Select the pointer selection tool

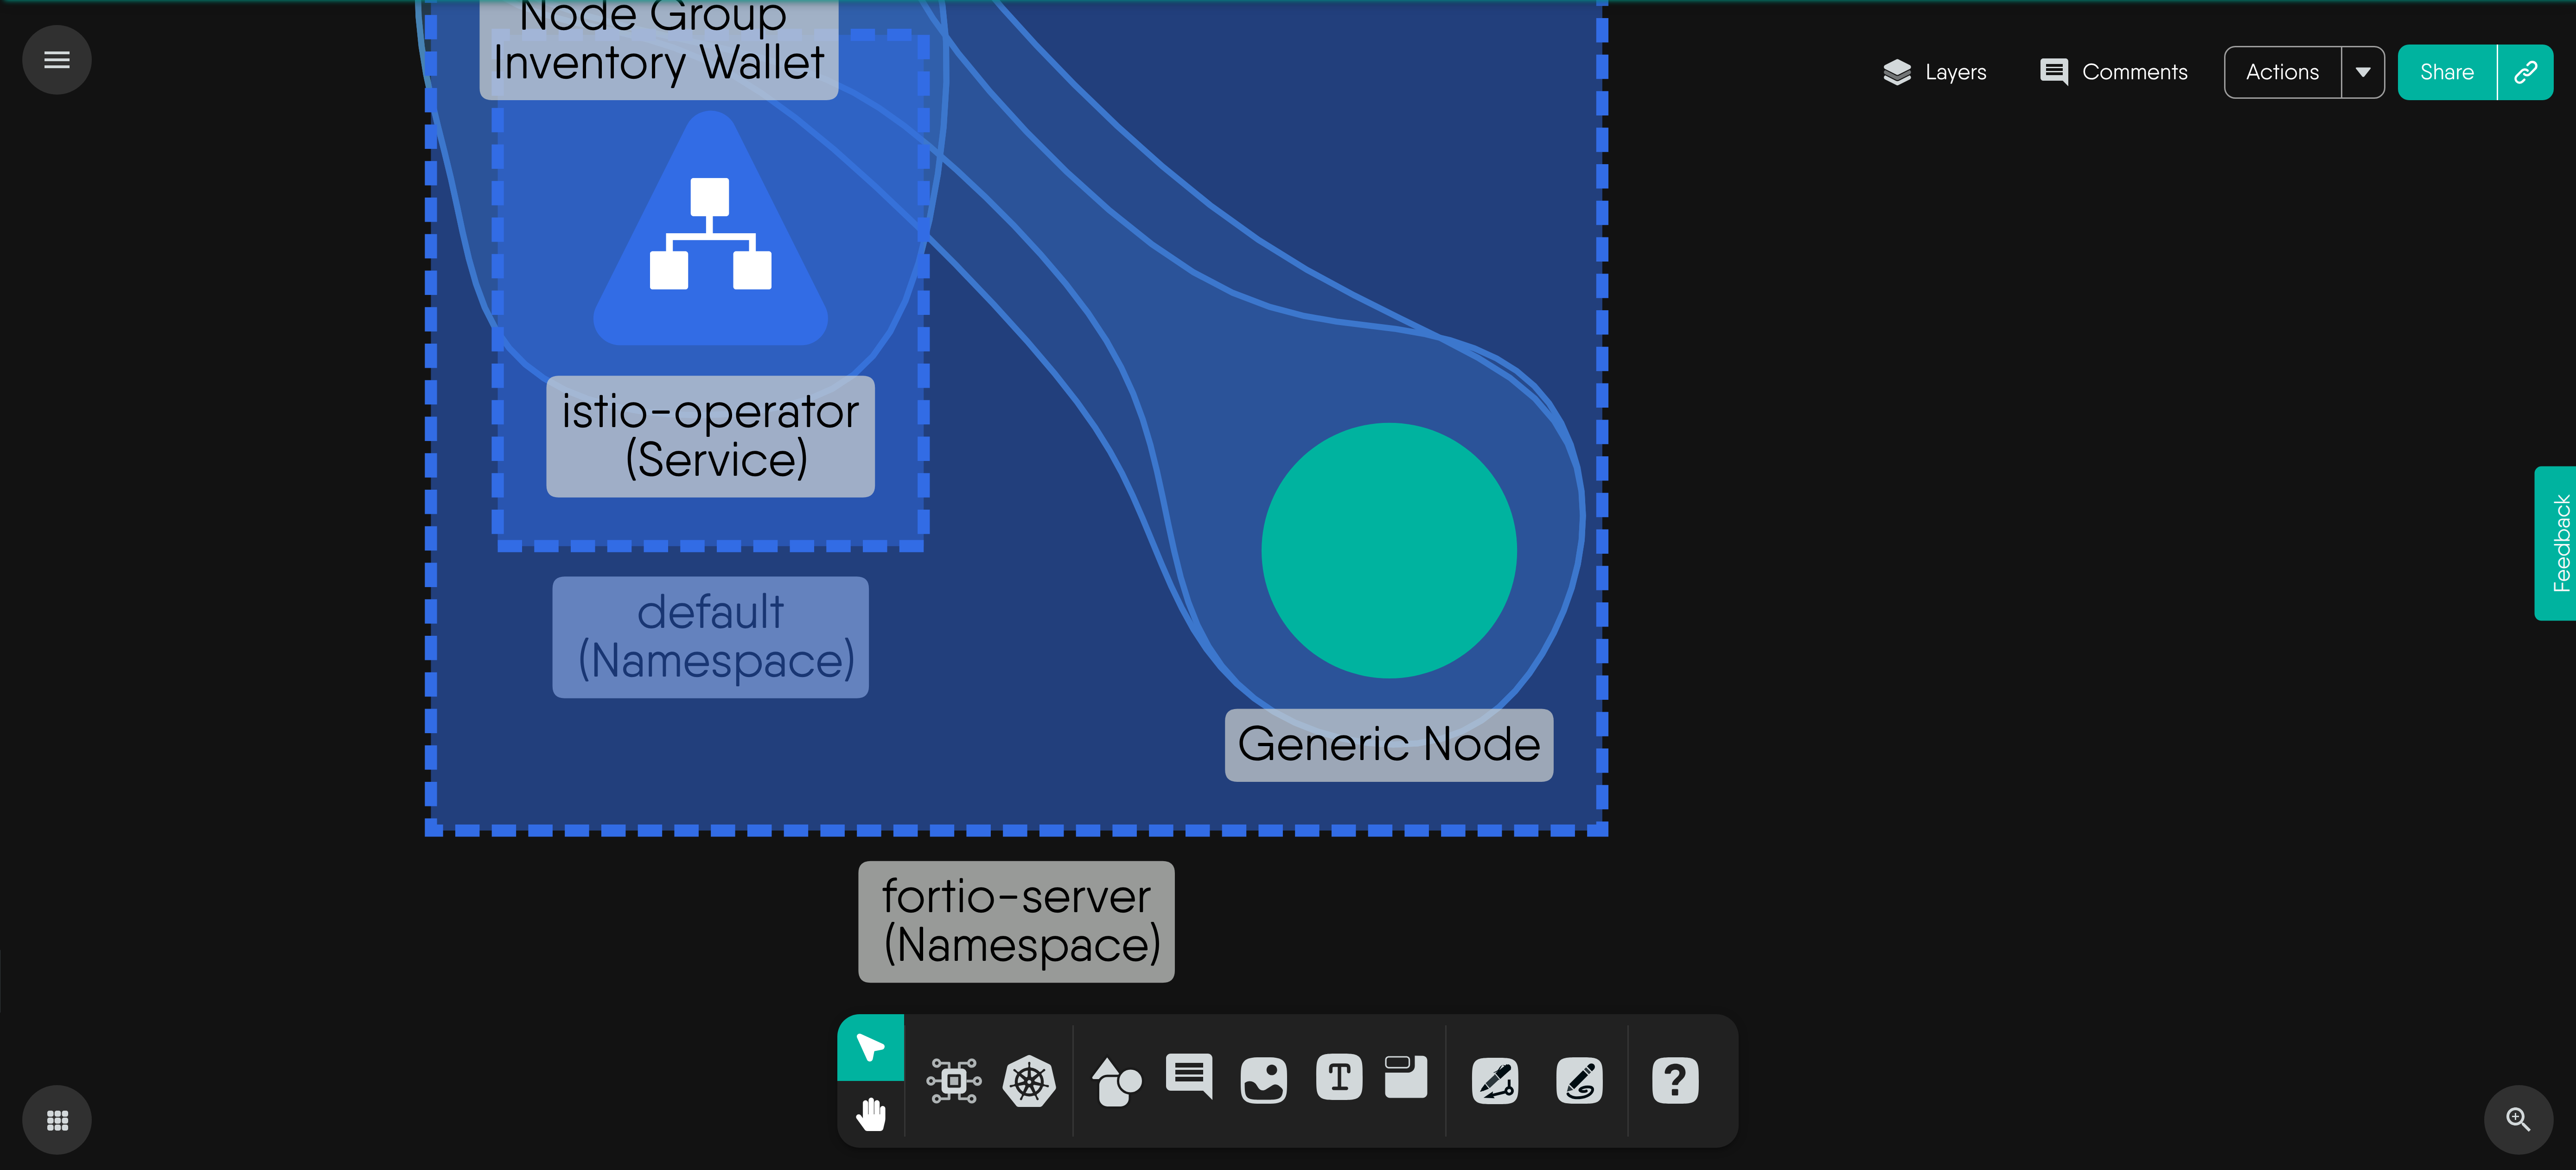click(x=870, y=1048)
